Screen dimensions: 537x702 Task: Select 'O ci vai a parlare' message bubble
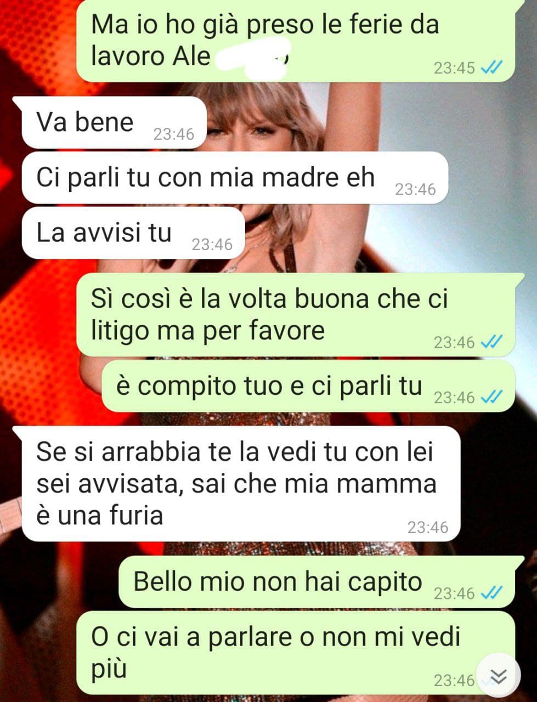pos(296,653)
